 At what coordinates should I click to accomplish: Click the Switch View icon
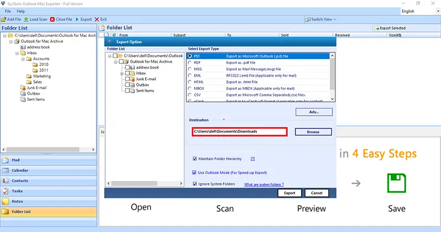pyautogui.click(x=308, y=19)
